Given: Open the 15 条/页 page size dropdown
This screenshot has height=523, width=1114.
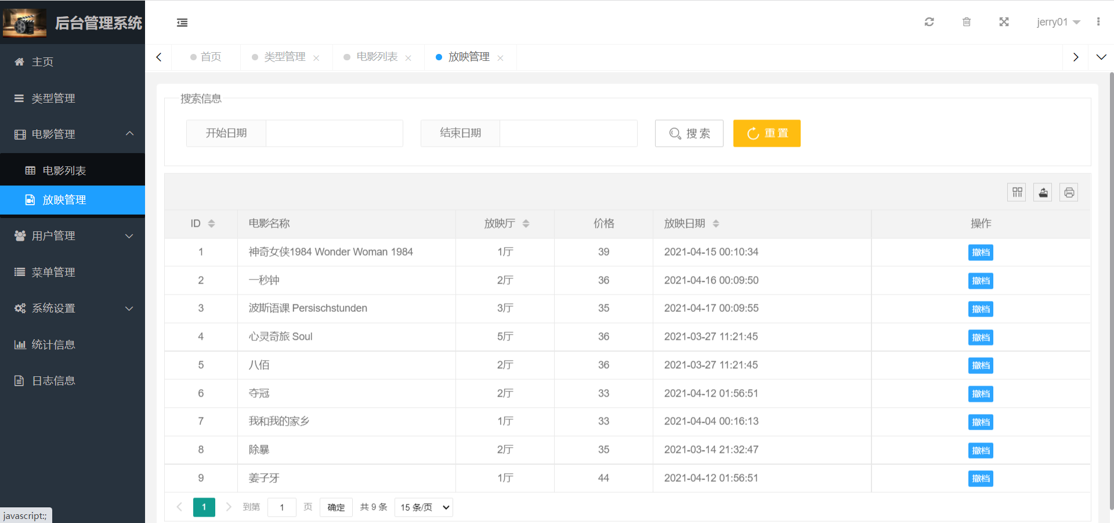Looking at the screenshot, I should pos(424,507).
